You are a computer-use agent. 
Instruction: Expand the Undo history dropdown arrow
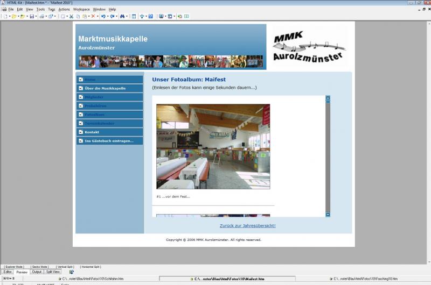click(107, 17)
